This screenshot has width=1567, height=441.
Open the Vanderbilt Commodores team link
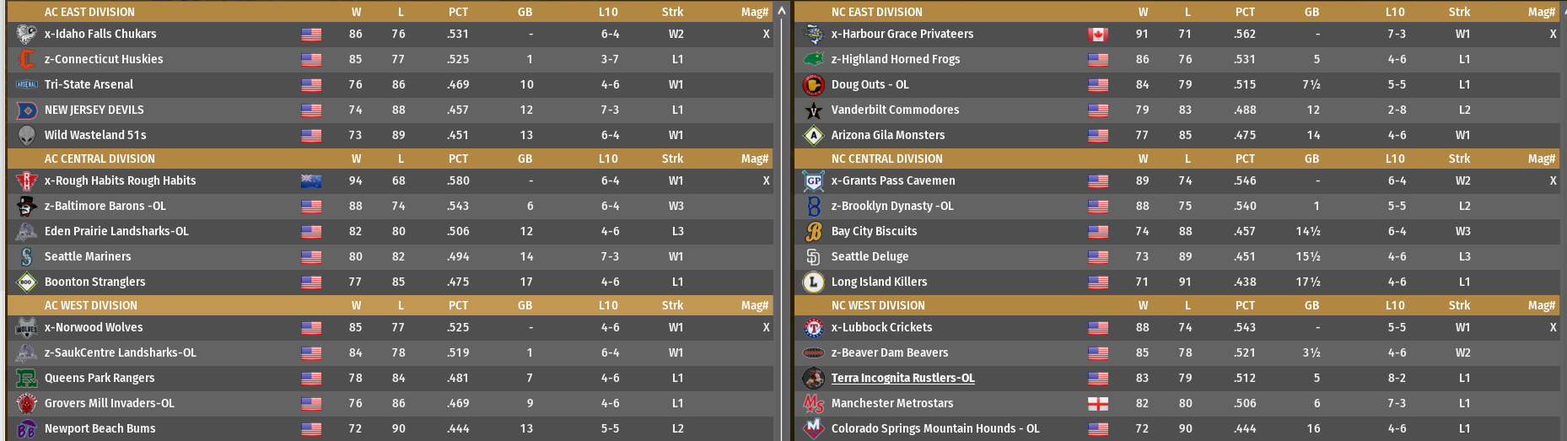(x=895, y=110)
